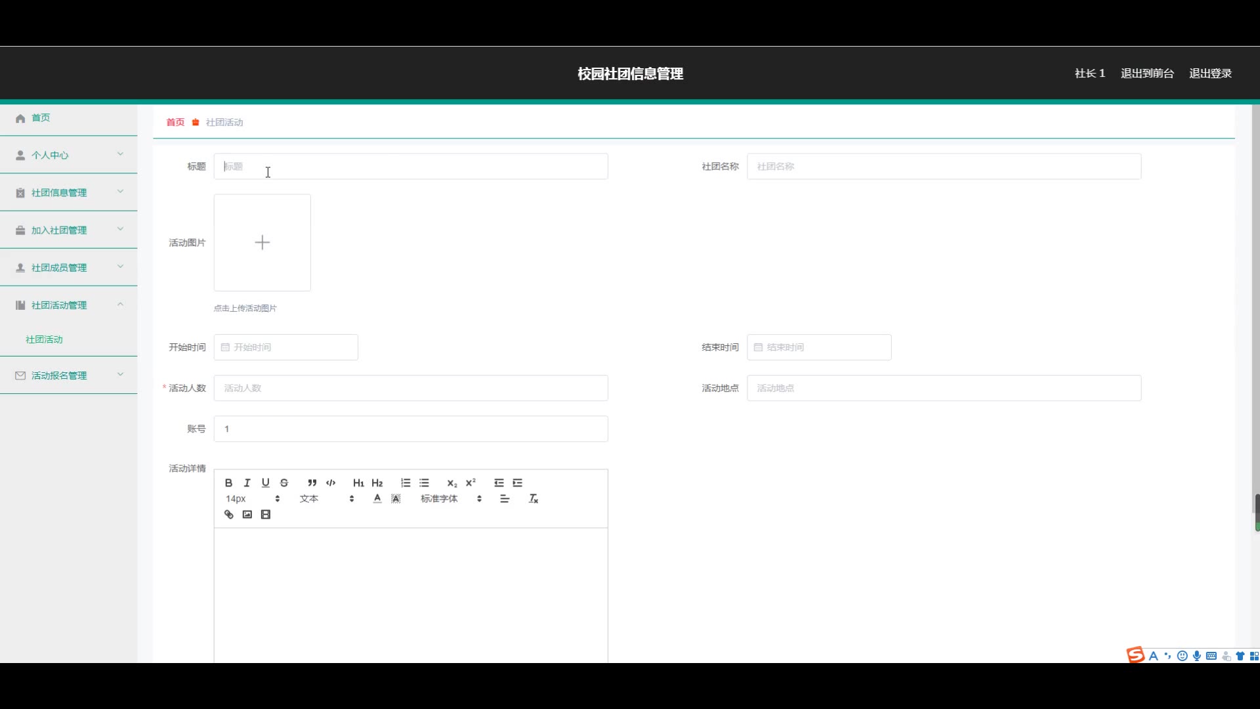Focus the 社团名称 input field
The image size is (1260, 709).
[944, 166]
